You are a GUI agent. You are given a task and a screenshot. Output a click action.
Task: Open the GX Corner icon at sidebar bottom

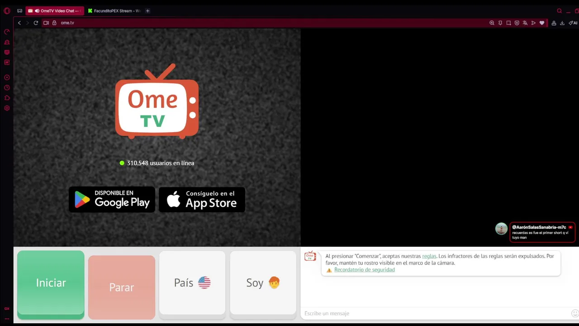7,309
